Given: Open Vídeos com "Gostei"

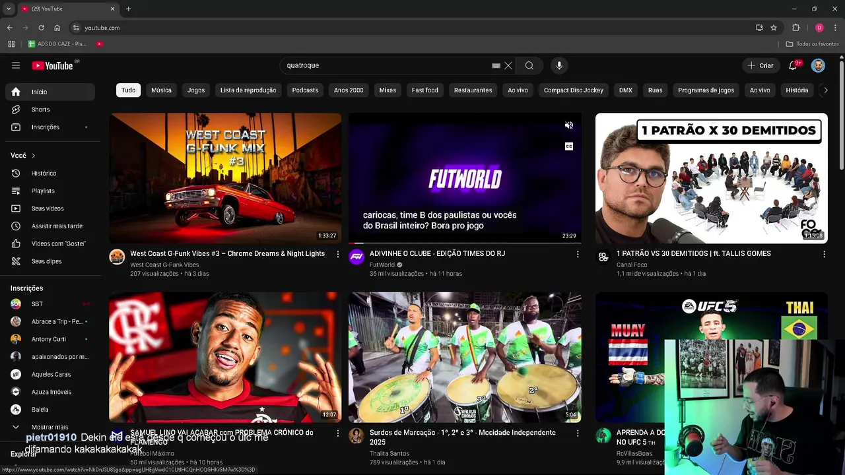Looking at the screenshot, I should 50,243.
